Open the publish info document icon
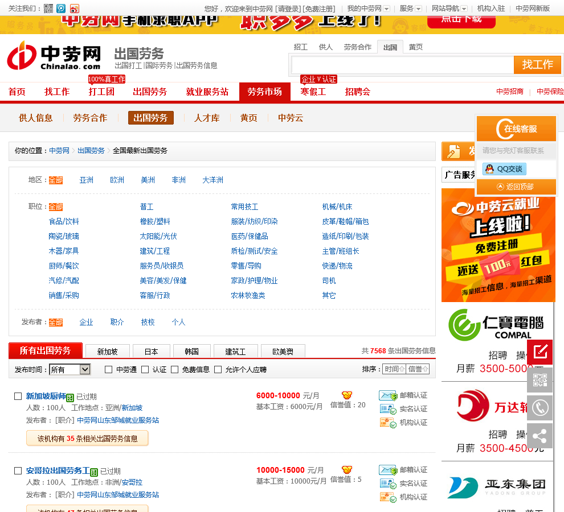The width and height of the screenshot is (564, 512). pos(453,152)
